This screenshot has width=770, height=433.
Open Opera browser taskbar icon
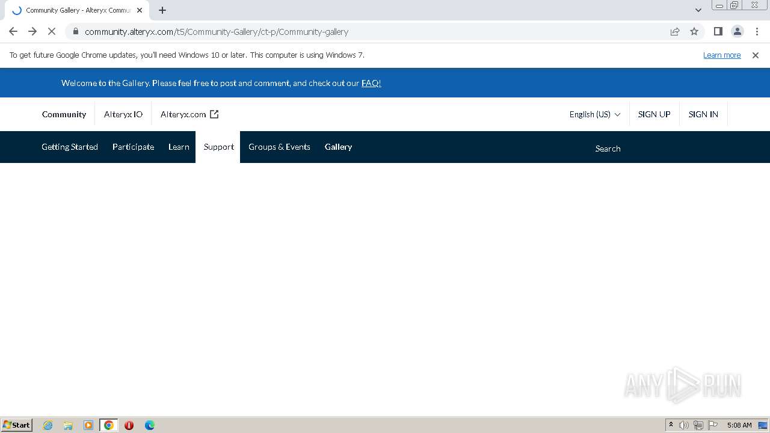pyautogui.click(x=129, y=425)
